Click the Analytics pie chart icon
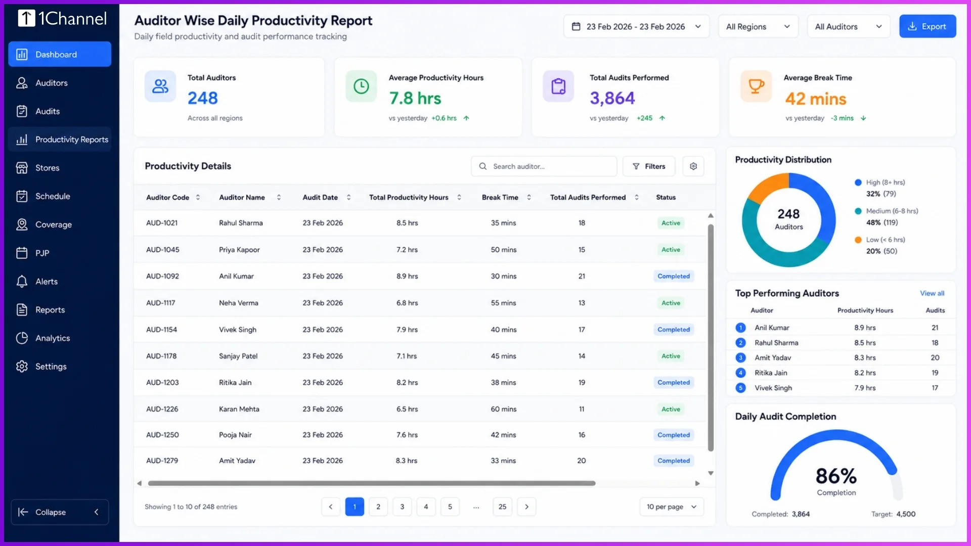Screen dimensions: 971x546 click(22, 338)
